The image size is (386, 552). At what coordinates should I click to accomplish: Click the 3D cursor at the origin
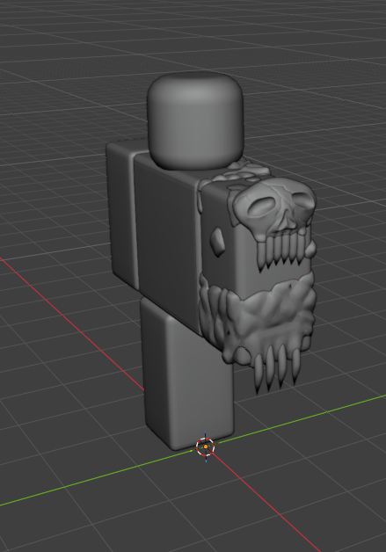pyautogui.click(x=206, y=447)
